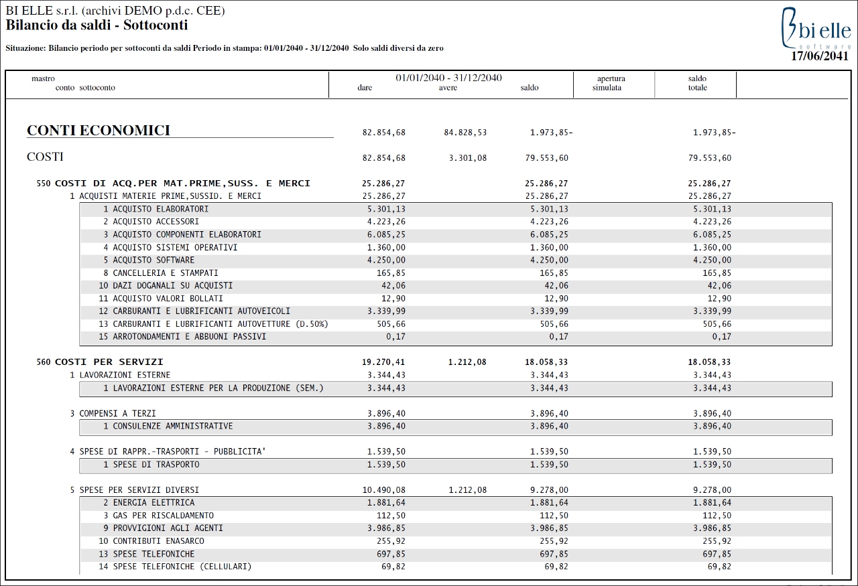Select the '1 ACQUISTO ELABORATORI' row label
The image size is (858, 586).
pyautogui.click(x=156, y=209)
